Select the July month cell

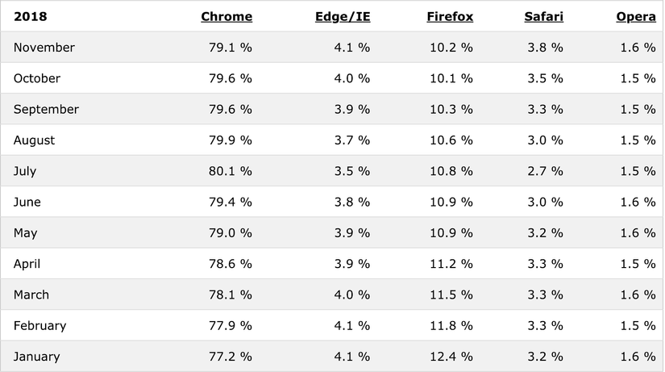click(x=25, y=171)
